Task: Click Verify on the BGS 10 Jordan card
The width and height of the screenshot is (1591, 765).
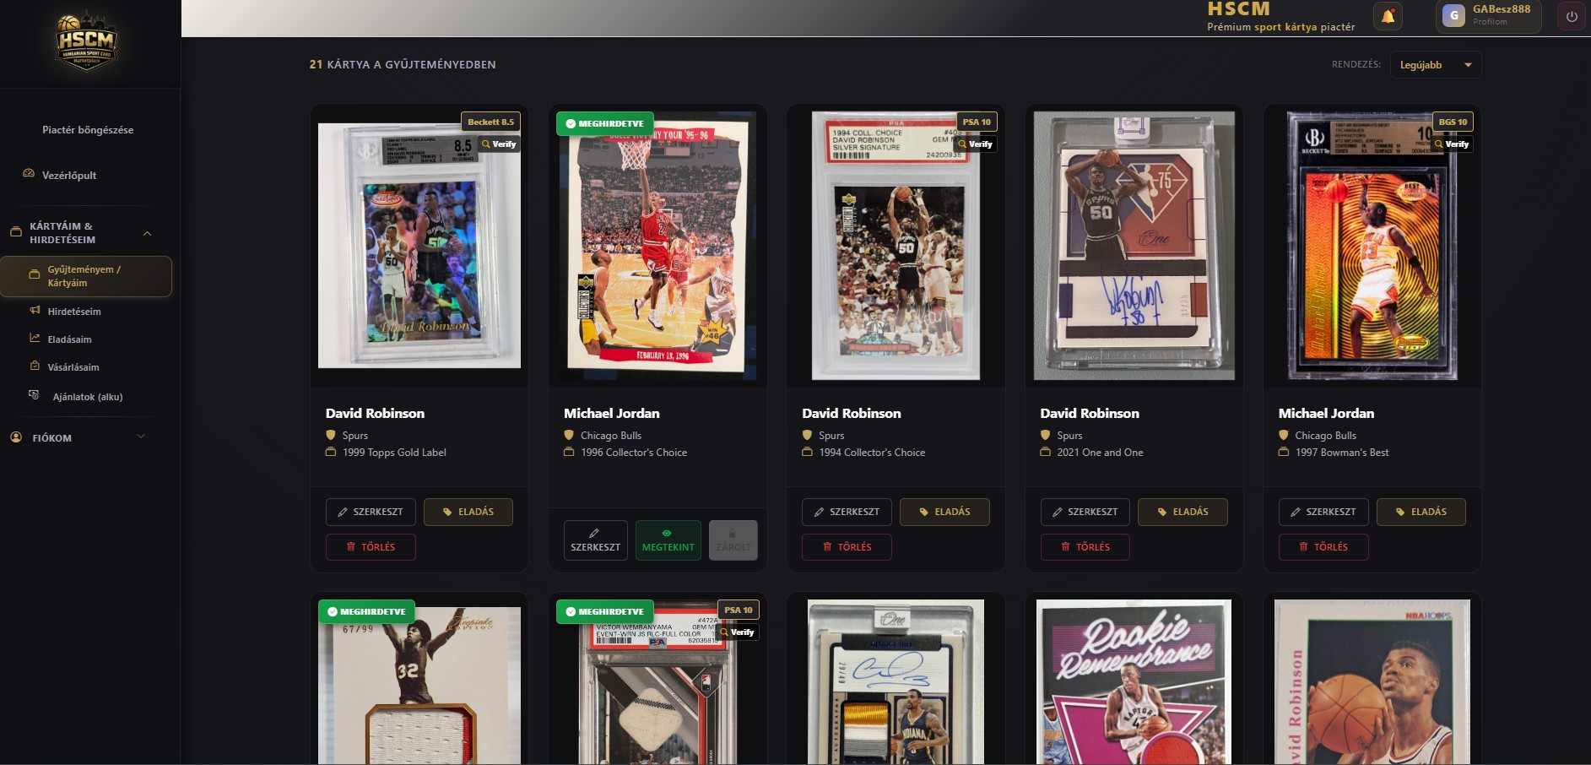Action: pos(1452,144)
